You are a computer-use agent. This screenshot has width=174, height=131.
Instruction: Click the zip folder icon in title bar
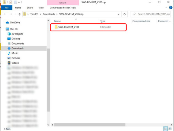pyautogui.click(x=4, y=2)
